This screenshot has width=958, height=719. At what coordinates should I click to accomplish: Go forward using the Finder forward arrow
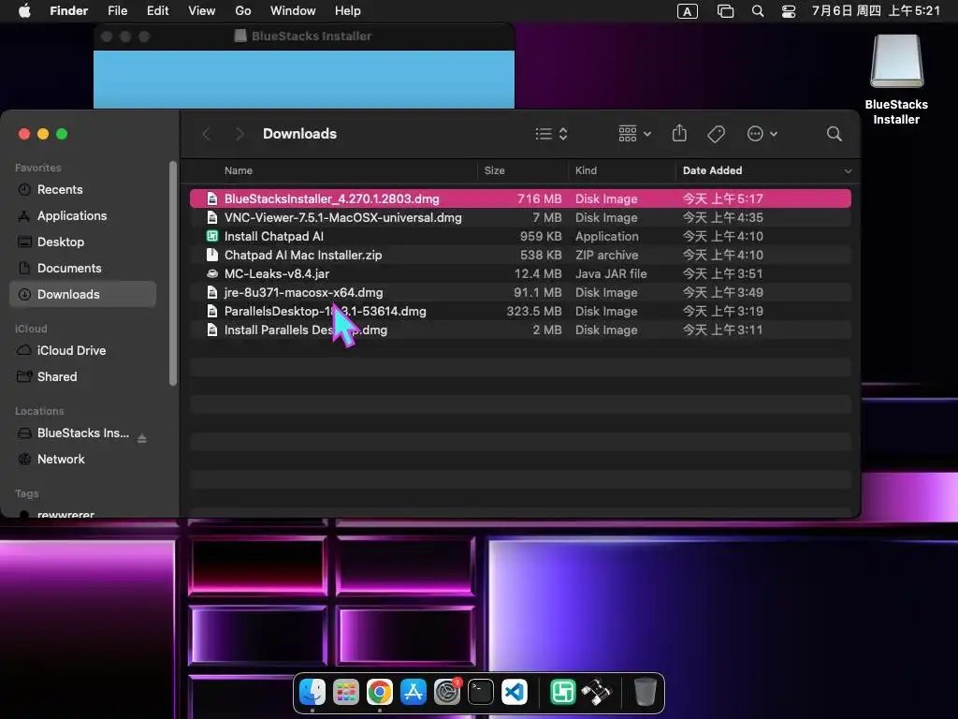(239, 134)
